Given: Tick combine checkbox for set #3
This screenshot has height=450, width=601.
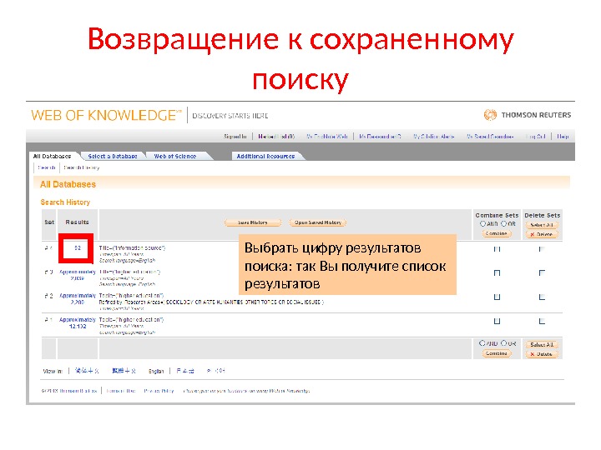Looking at the screenshot, I should (x=497, y=272).
